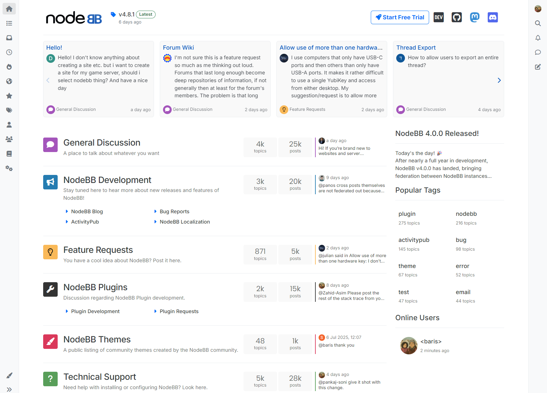The height and width of the screenshot is (393, 547).
Task: Open notifications bell in right sidebar
Action: tap(538, 38)
